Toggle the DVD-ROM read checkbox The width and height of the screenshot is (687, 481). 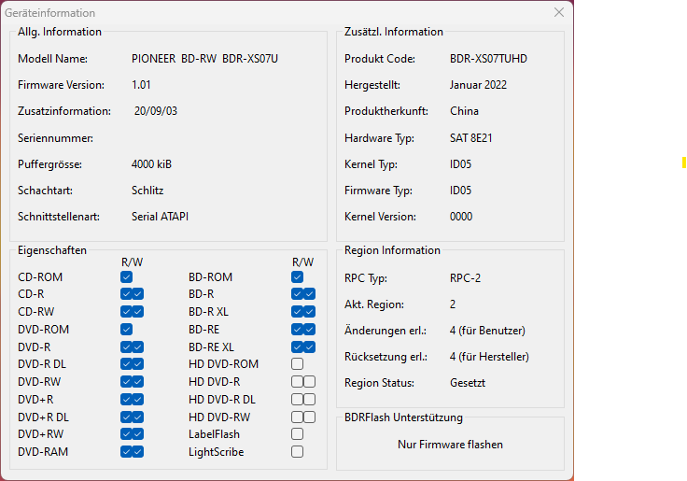tap(126, 330)
